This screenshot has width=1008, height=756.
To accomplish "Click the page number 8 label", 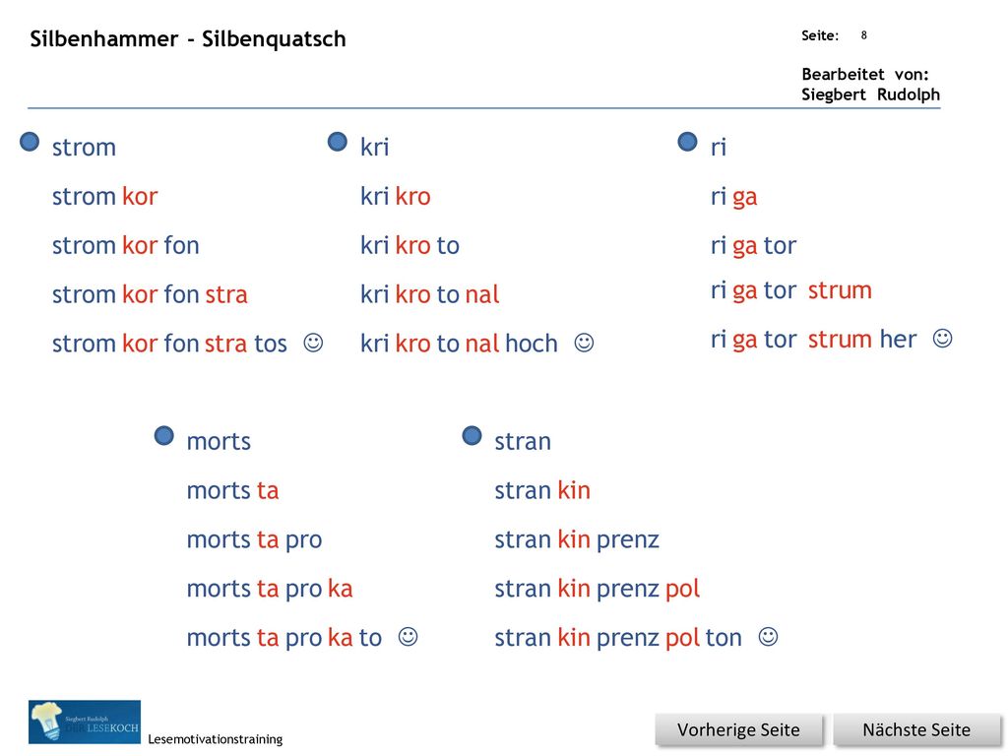I will pyautogui.click(x=864, y=35).
